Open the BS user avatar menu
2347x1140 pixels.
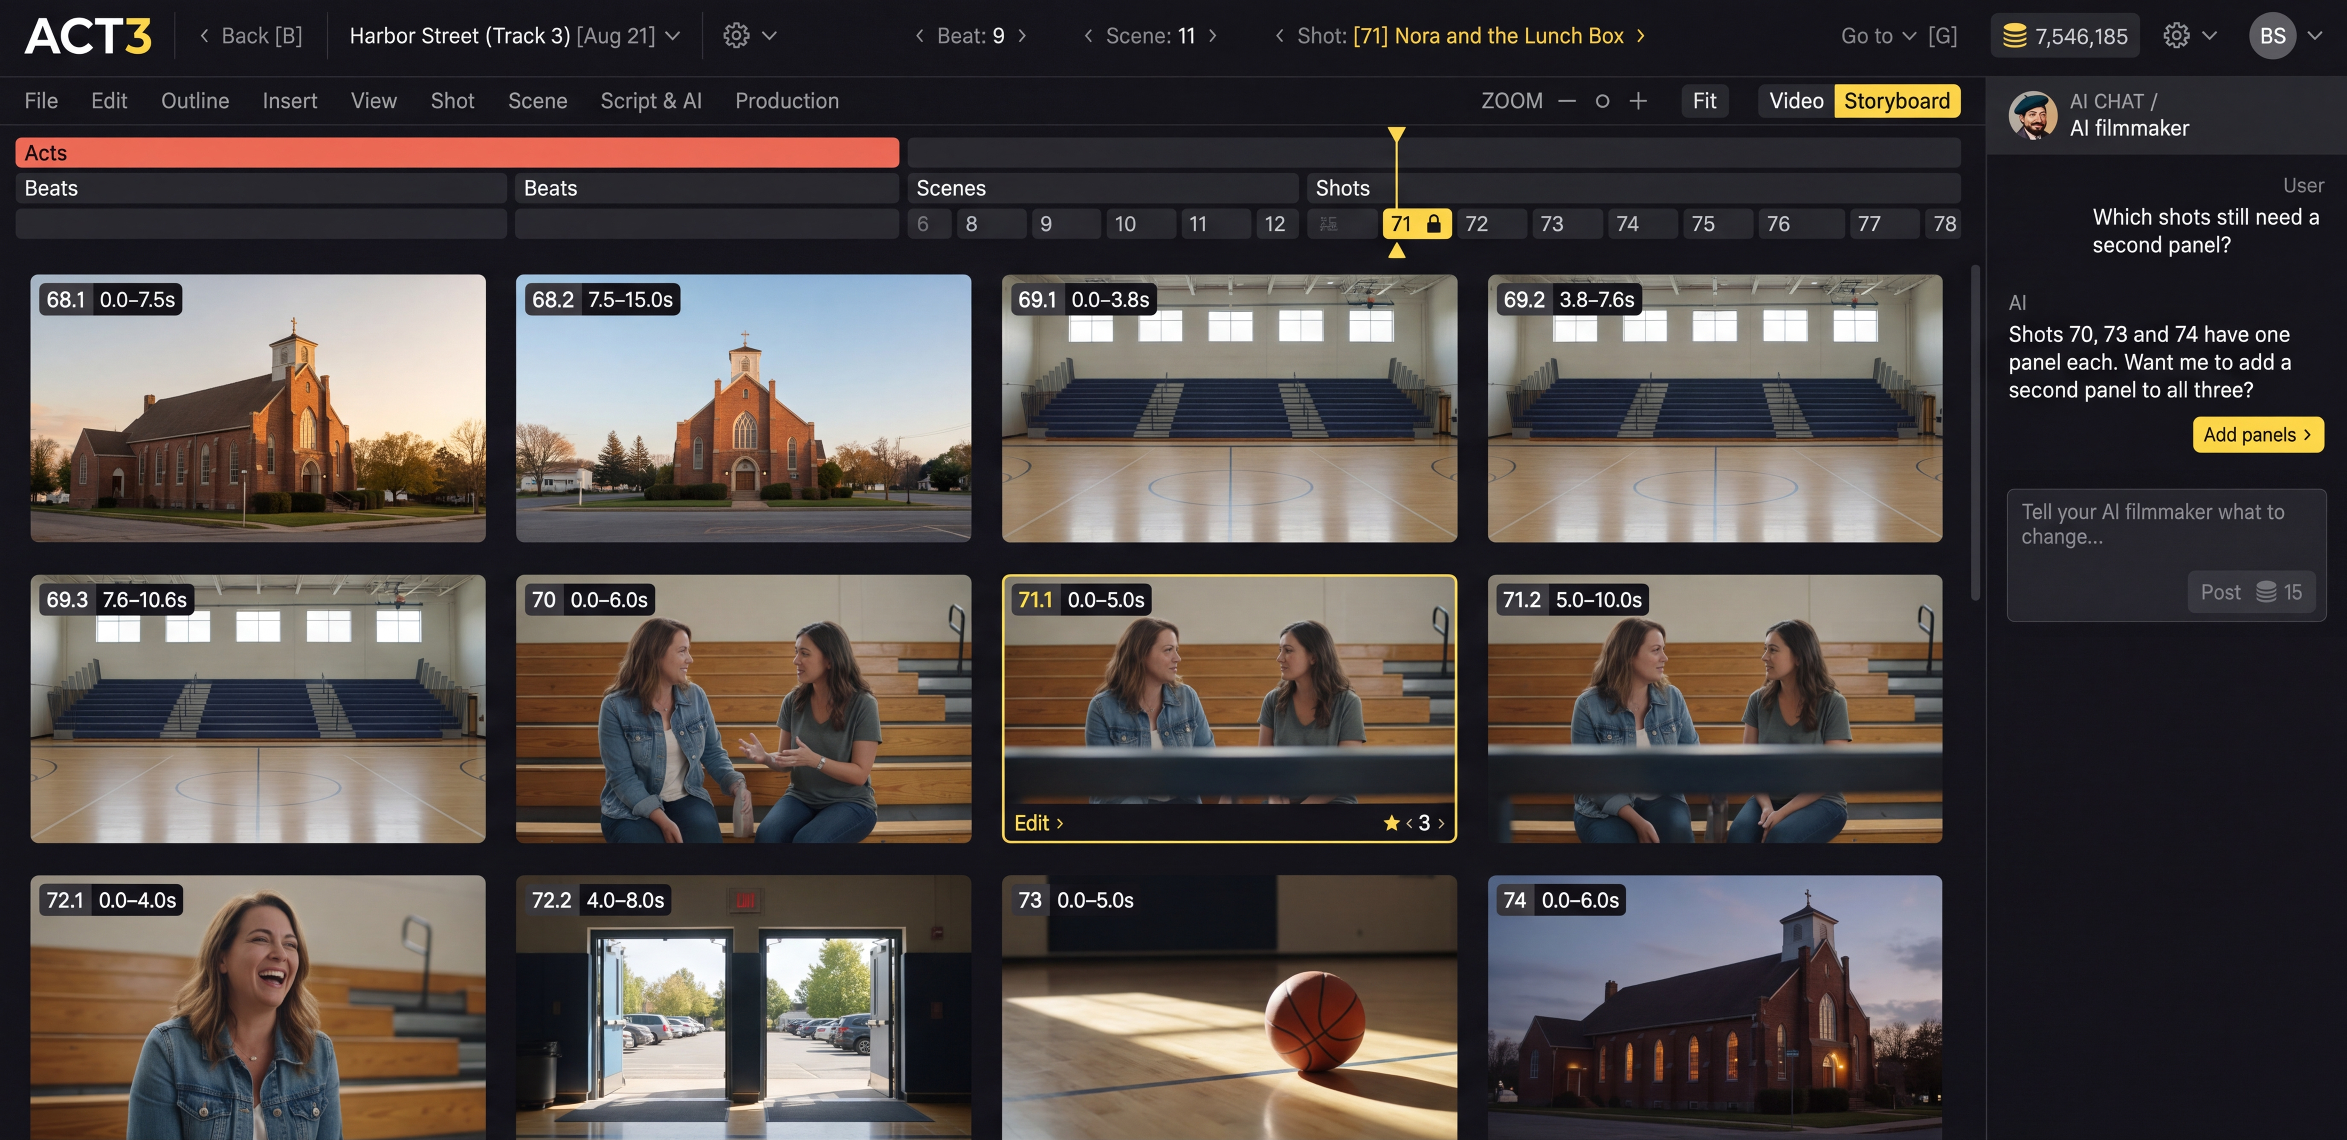pos(2272,35)
